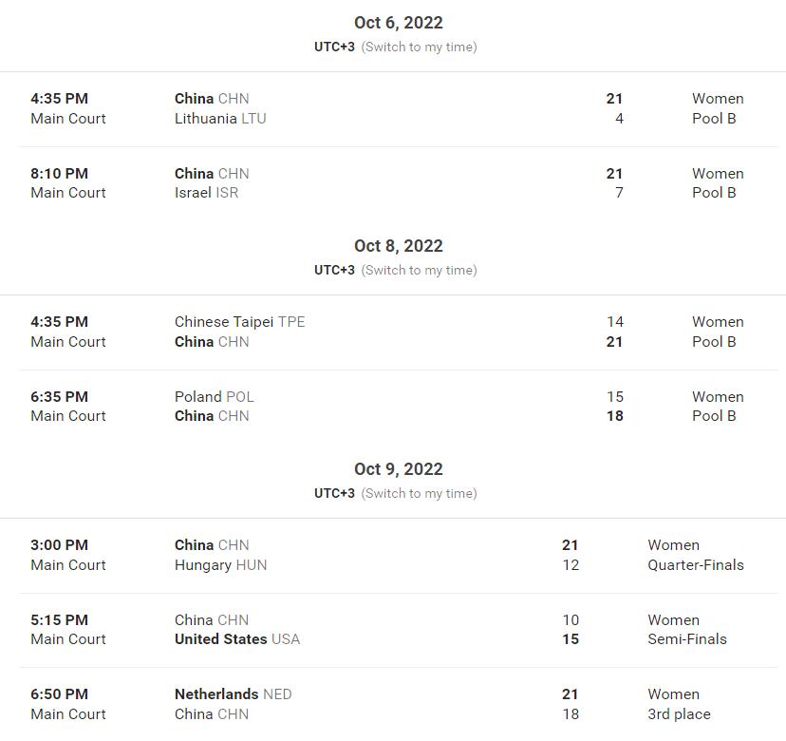Click Poland's score of 15
786x741 pixels.
[615, 397]
